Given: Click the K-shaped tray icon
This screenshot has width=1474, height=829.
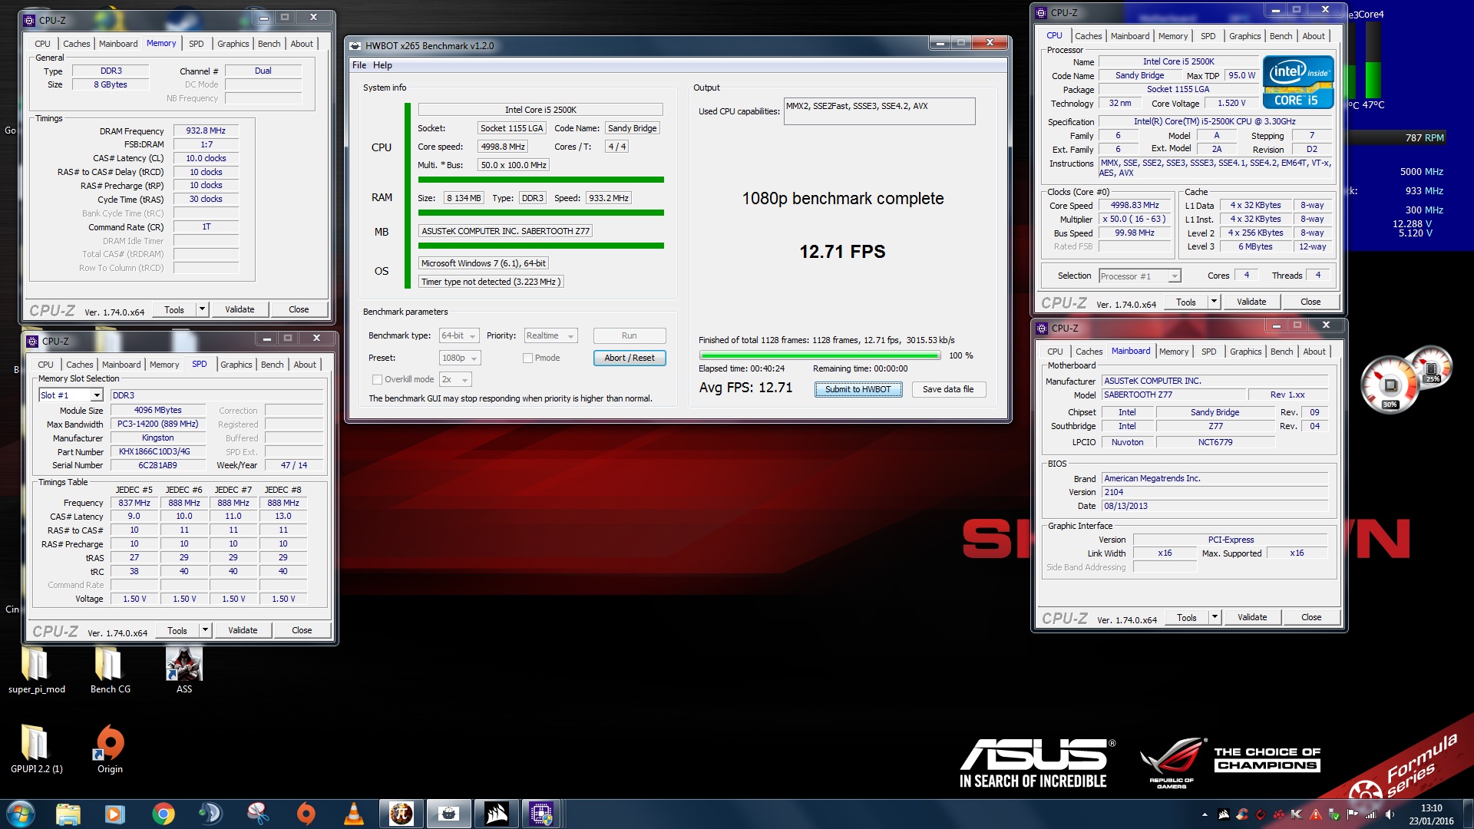Looking at the screenshot, I should tap(1297, 814).
